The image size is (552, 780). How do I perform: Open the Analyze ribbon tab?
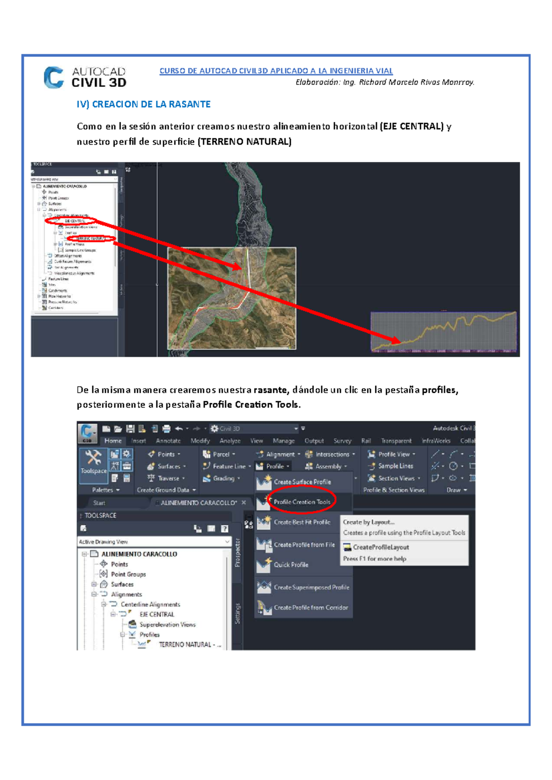coord(230,441)
